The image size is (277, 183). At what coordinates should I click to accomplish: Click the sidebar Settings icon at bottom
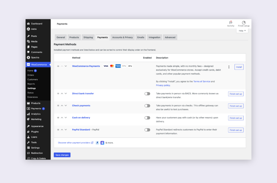click(x=28, y=148)
